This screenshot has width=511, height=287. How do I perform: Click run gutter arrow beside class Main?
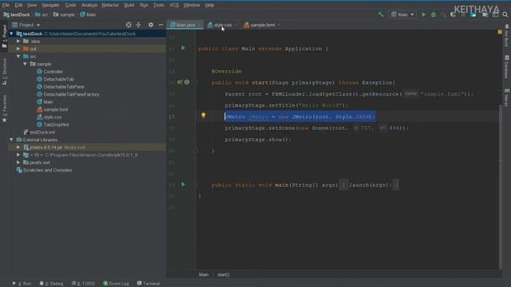point(183,48)
